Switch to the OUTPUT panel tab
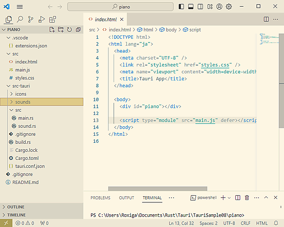 coord(126,198)
